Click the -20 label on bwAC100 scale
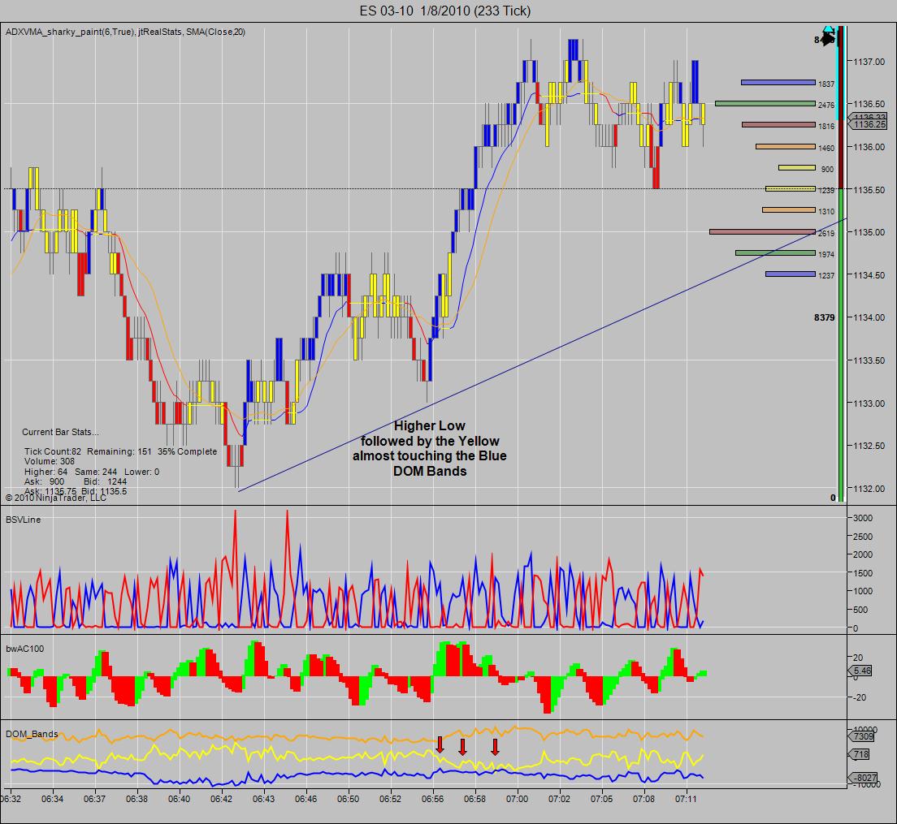The width and height of the screenshot is (897, 824). click(x=859, y=697)
